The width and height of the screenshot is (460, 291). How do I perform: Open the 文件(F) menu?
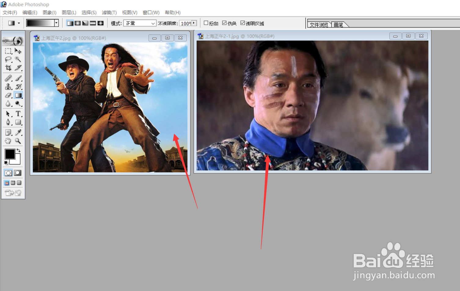tap(10, 13)
